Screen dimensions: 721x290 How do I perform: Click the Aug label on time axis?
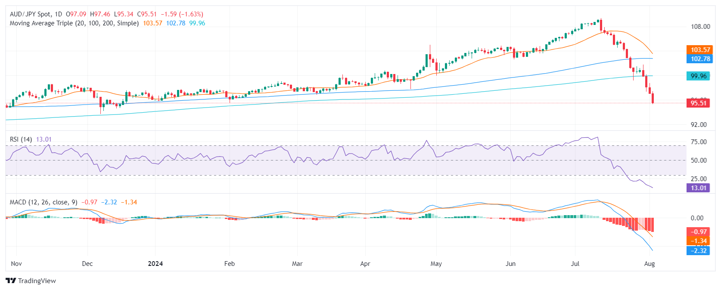point(650,264)
